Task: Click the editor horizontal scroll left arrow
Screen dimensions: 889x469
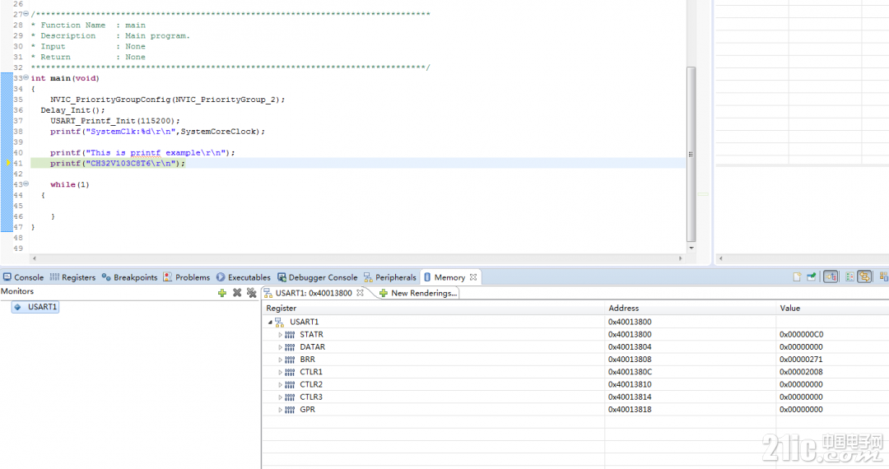Action: pos(35,258)
